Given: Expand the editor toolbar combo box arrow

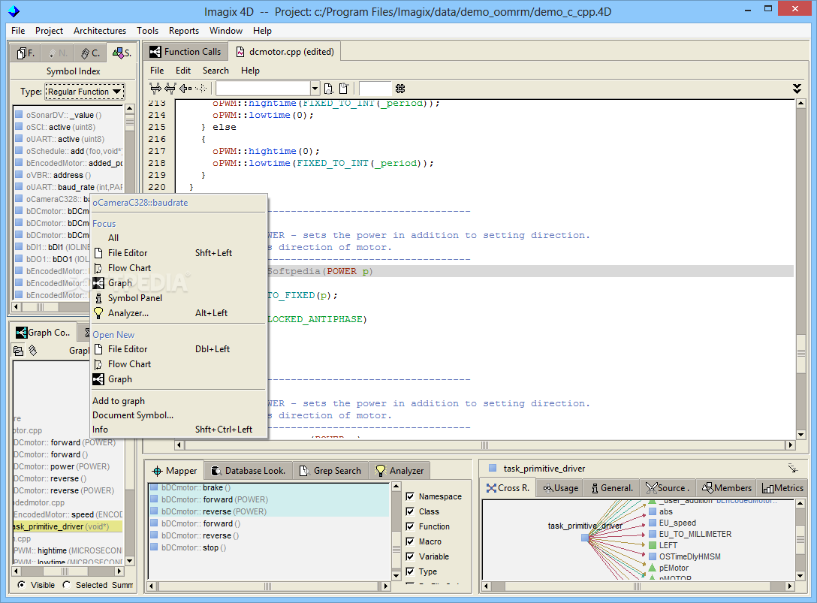Looking at the screenshot, I should tap(315, 88).
